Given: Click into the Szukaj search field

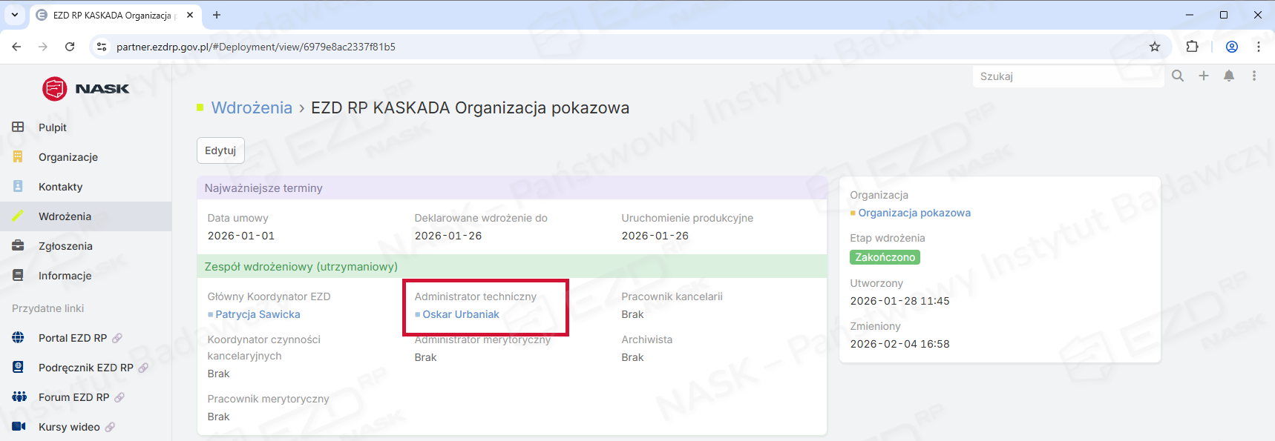Looking at the screenshot, I should tap(1067, 76).
